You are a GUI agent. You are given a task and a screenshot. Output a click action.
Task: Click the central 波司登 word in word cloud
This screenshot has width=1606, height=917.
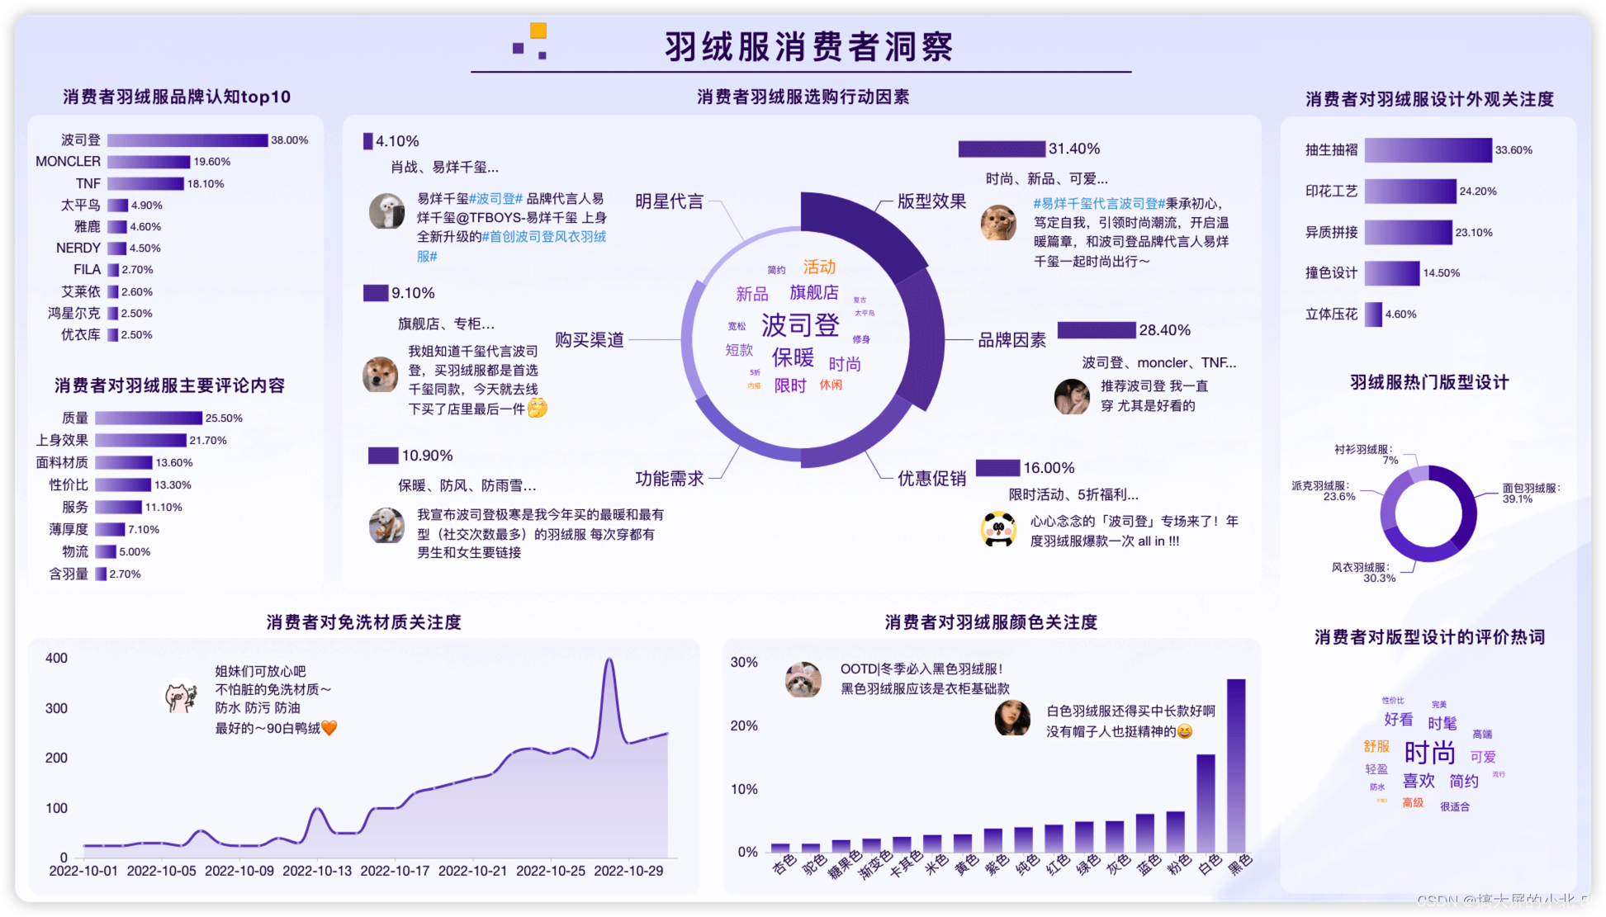click(x=800, y=325)
